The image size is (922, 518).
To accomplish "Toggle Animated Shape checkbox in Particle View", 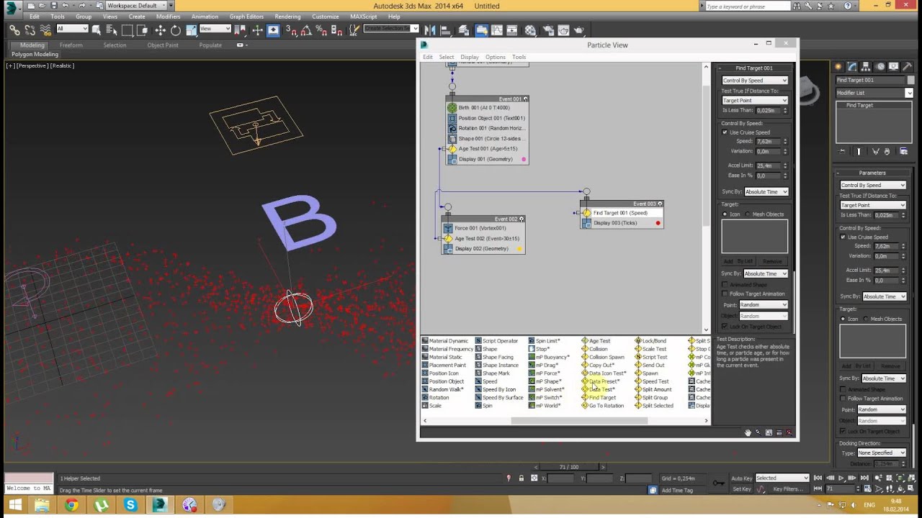I will [x=725, y=284].
